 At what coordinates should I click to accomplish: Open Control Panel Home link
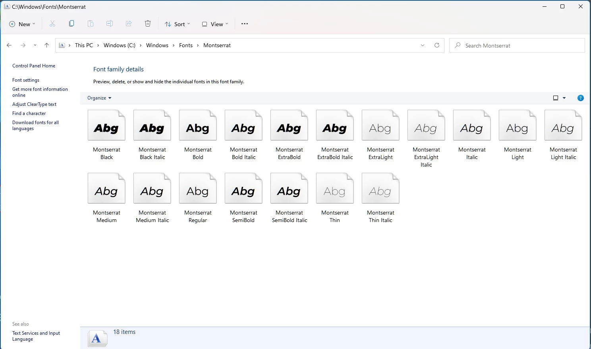click(x=34, y=66)
